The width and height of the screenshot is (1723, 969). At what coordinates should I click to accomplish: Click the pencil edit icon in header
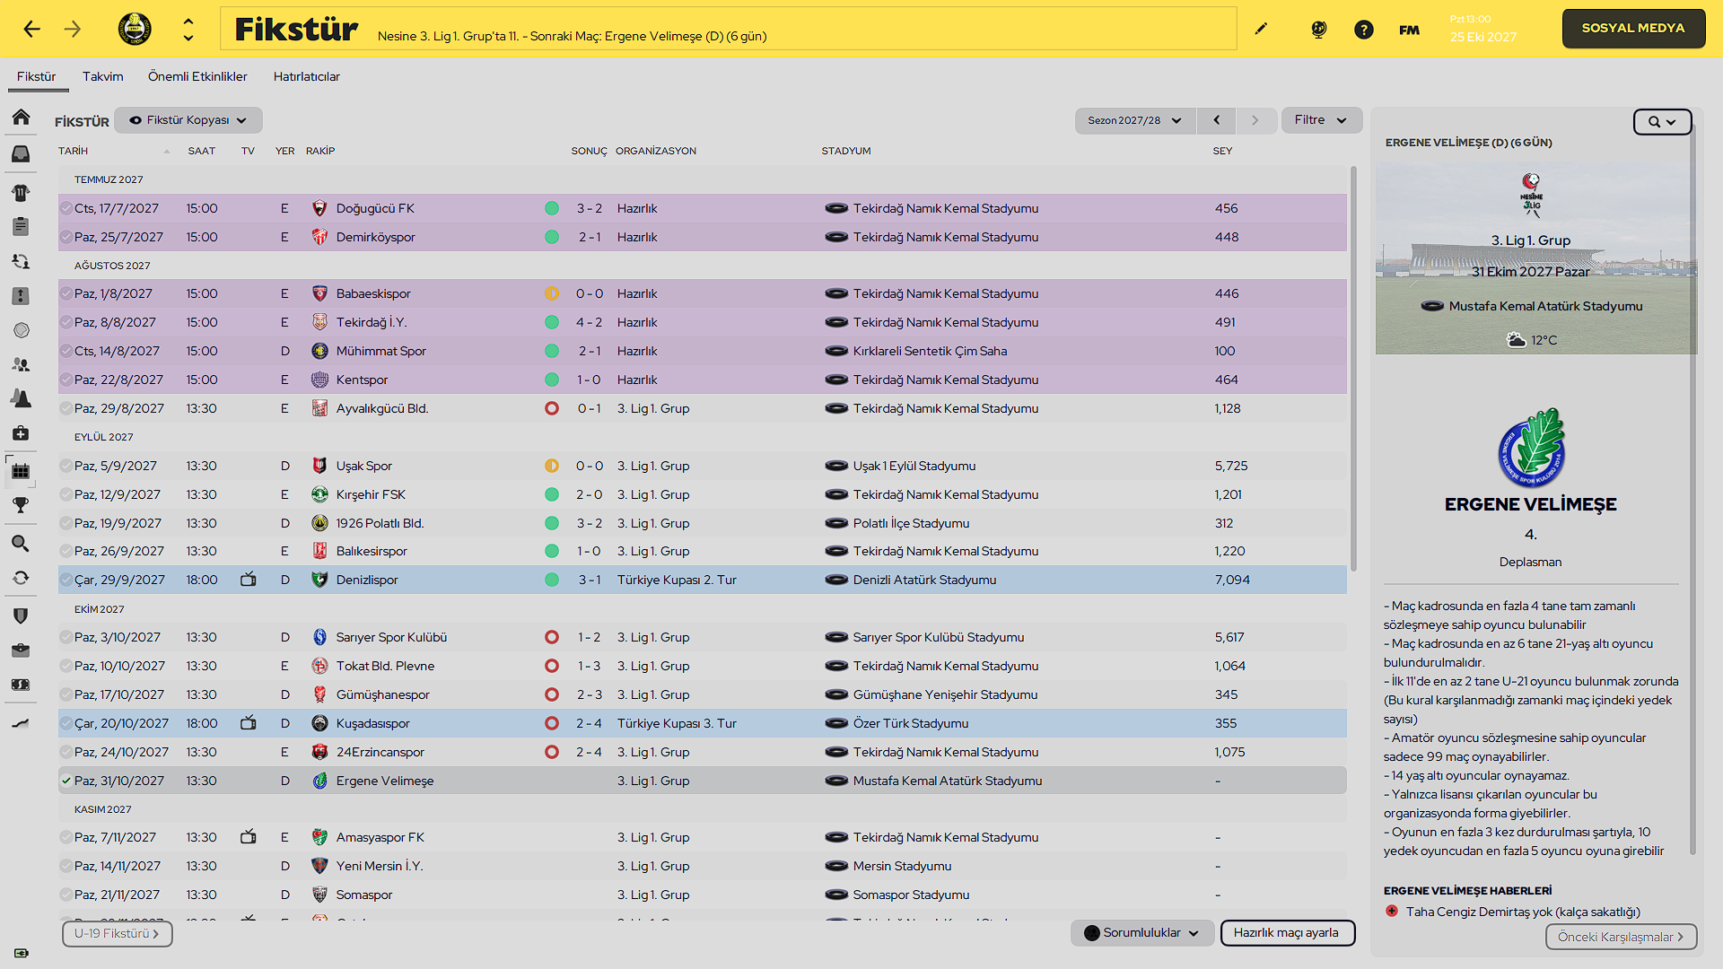[x=1261, y=29]
